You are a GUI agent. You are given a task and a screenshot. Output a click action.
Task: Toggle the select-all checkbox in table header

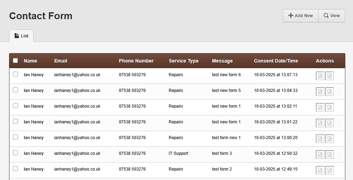click(15, 60)
